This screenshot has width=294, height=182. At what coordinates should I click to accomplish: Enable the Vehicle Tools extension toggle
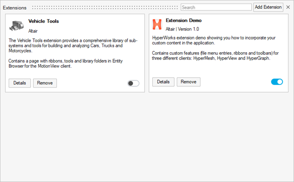pyautogui.click(x=133, y=83)
